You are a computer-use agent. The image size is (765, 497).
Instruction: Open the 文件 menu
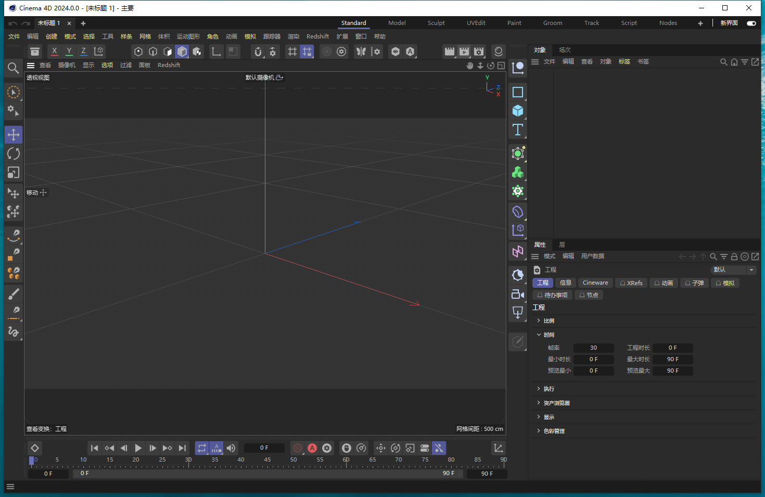(x=14, y=36)
